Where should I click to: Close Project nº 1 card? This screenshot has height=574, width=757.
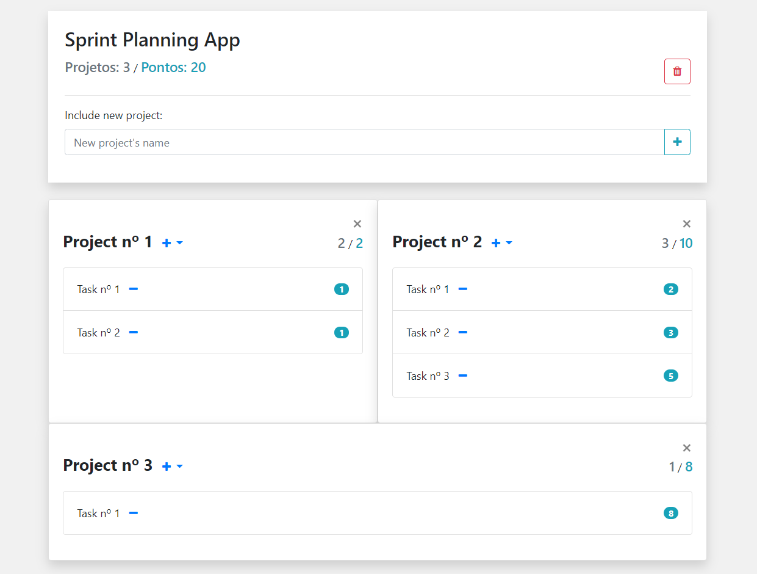[x=357, y=224]
